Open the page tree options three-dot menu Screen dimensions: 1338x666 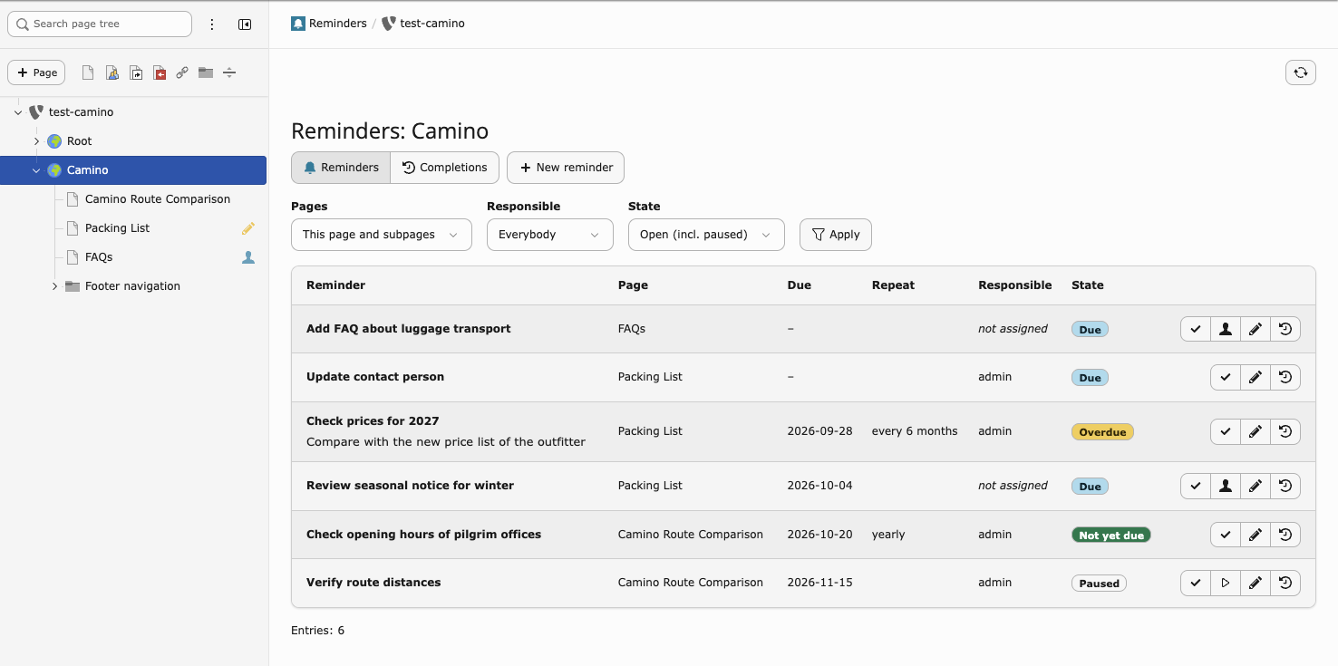tap(212, 24)
